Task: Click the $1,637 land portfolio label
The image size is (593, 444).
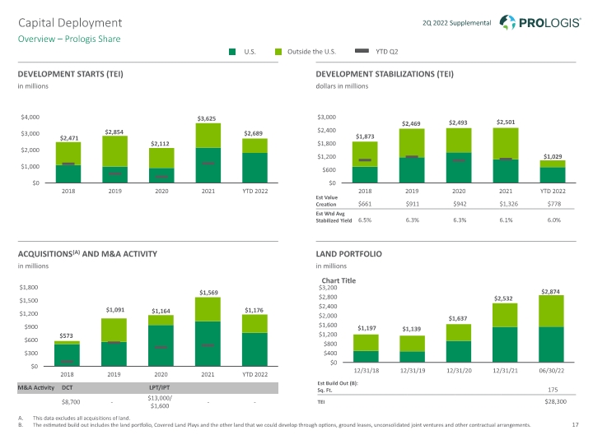Action: (458, 319)
